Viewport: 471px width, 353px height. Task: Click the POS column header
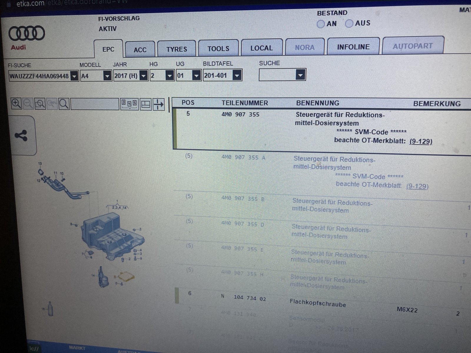click(188, 102)
